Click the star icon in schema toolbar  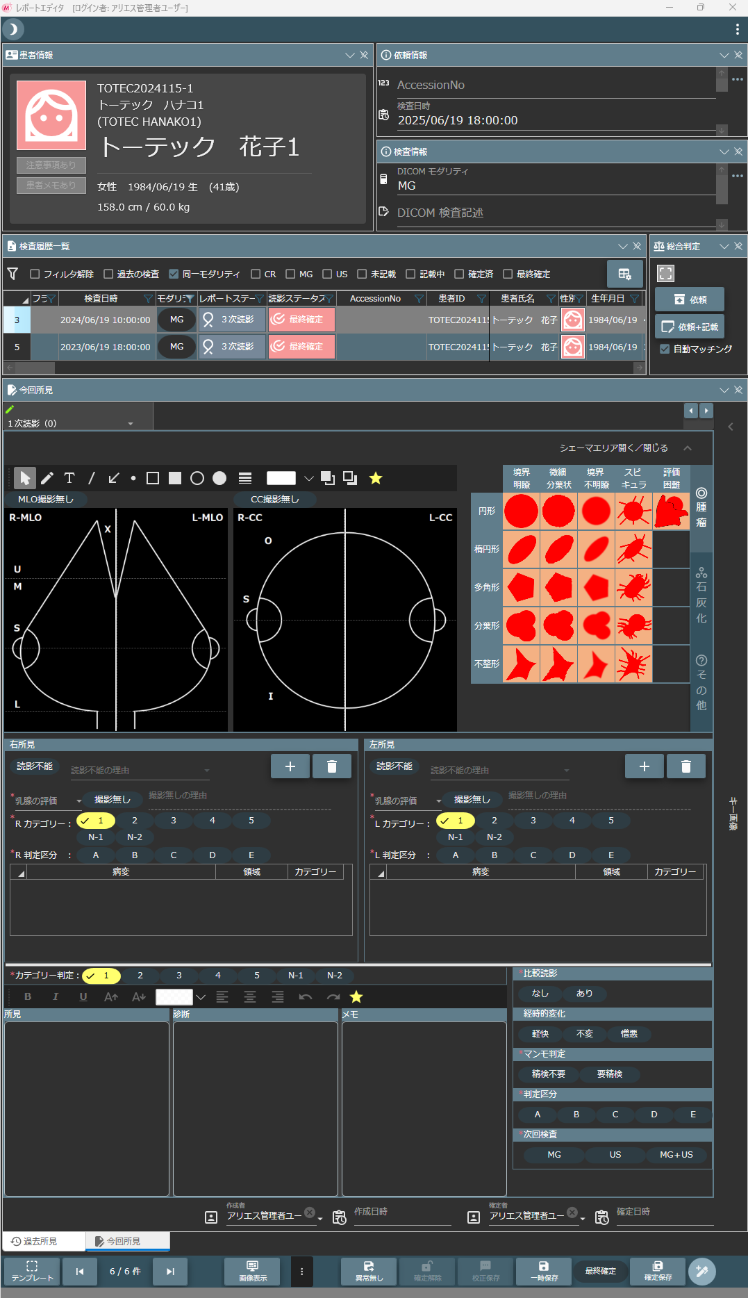376,478
